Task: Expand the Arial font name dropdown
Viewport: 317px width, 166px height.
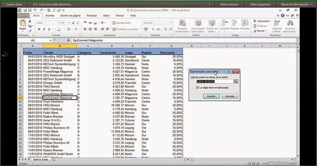Action: [59, 23]
